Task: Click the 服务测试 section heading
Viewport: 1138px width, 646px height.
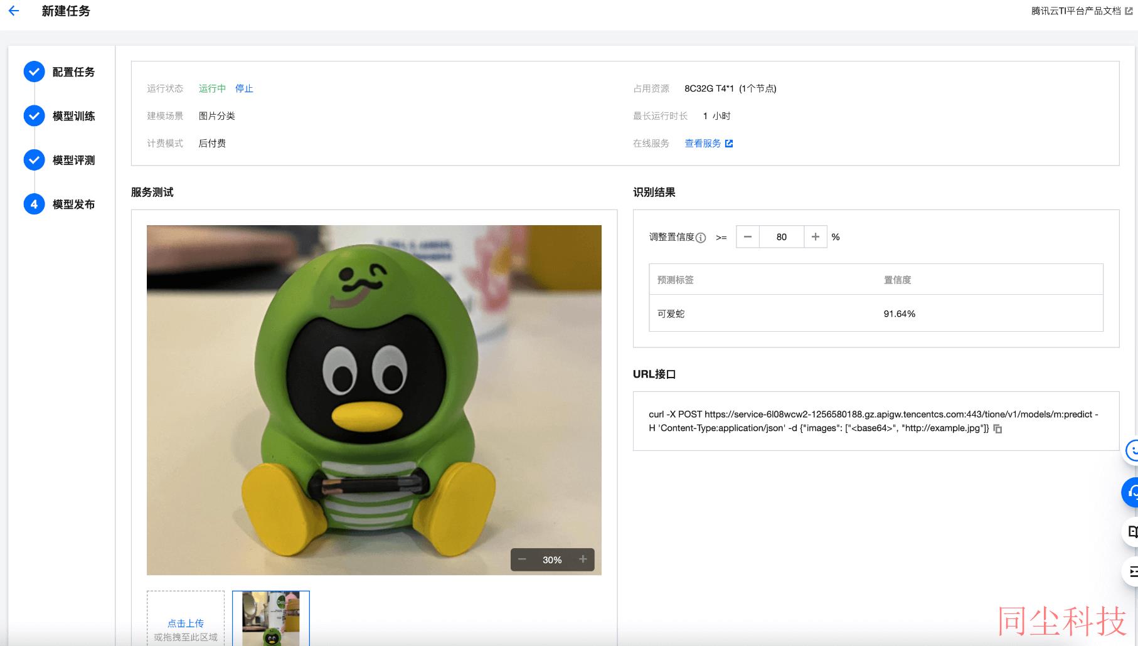Action: click(152, 193)
